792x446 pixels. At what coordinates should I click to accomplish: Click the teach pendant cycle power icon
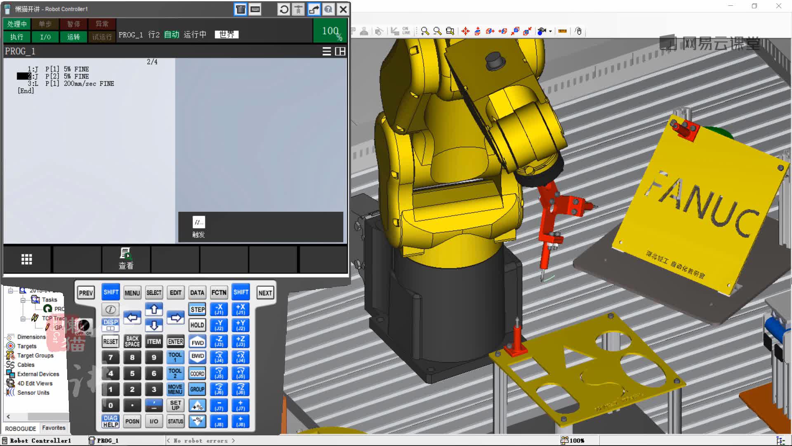284,9
